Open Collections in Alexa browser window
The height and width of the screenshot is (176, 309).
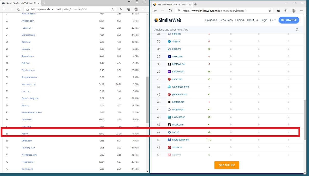tap(128, 9)
